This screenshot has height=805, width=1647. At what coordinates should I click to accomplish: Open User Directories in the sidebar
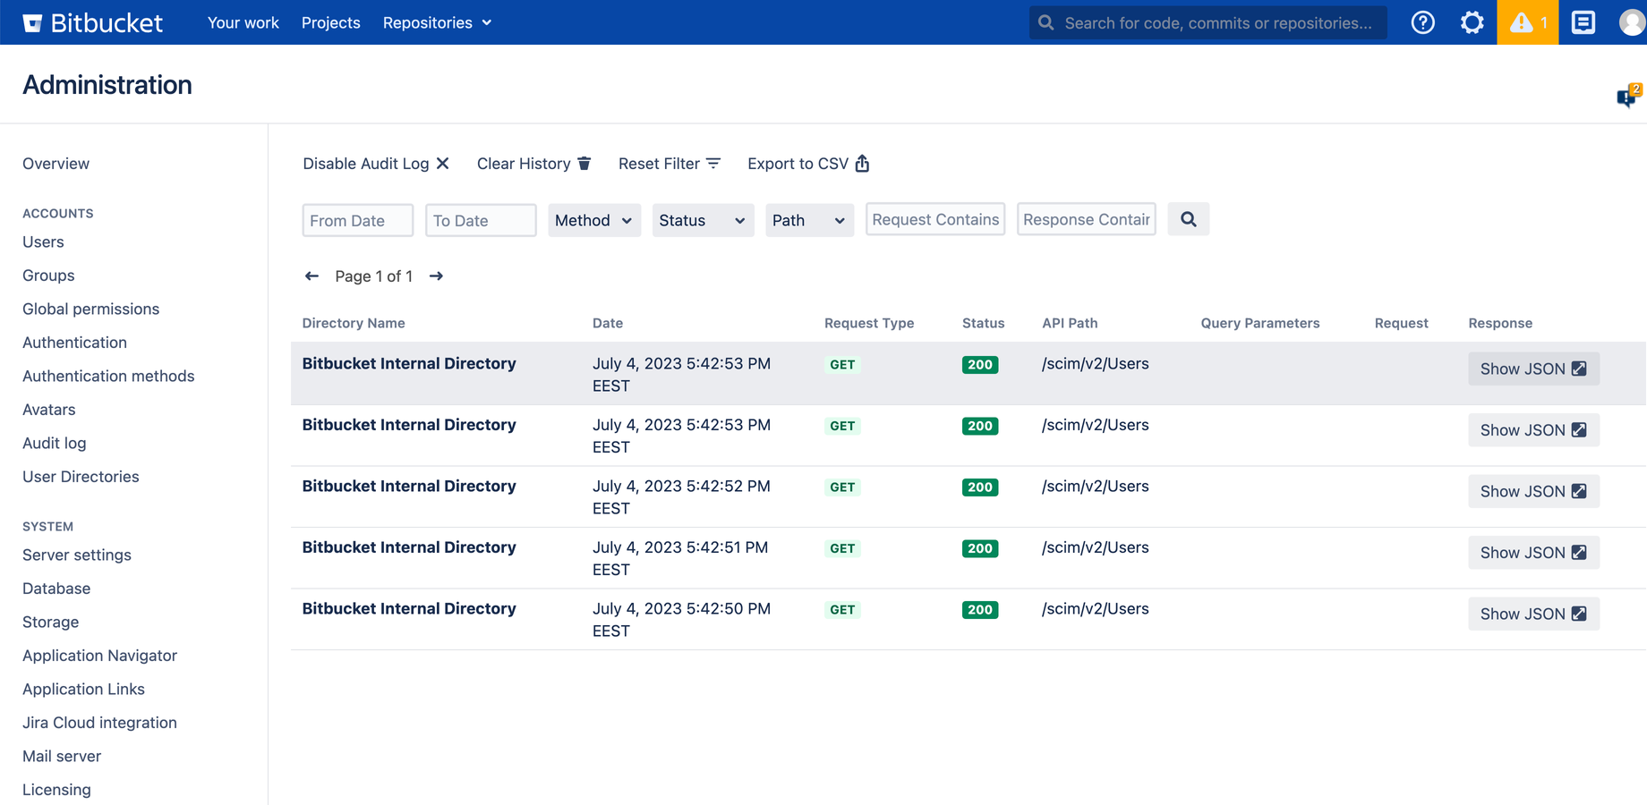pyautogui.click(x=81, y=477)
